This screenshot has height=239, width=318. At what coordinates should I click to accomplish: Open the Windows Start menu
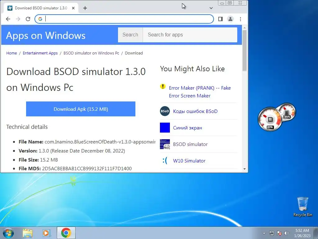(8, 233)
